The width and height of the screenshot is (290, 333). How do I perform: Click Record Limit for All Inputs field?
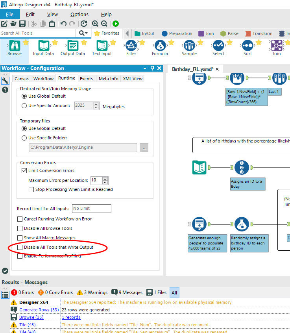click(92, 209)
